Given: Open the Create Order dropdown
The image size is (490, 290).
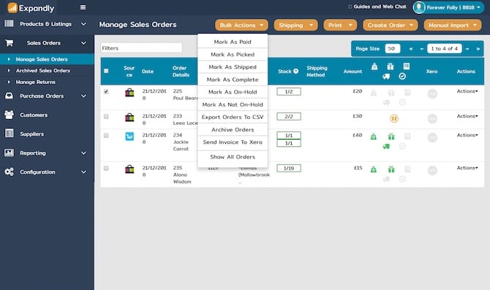Looking at the screenshot, I should point(390,25).
